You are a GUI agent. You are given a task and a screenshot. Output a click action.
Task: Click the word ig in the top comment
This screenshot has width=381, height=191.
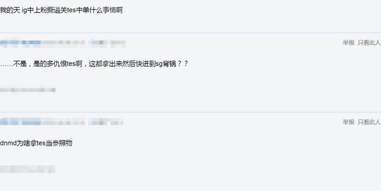(24, 10)
